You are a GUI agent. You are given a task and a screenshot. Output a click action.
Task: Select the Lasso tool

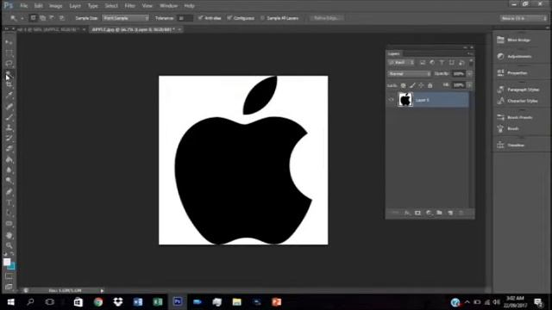[9, 64]
